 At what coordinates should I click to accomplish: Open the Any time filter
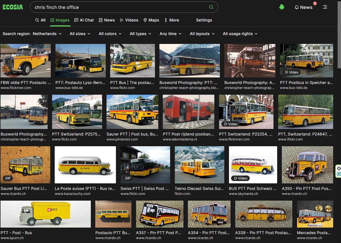[171, 34]
